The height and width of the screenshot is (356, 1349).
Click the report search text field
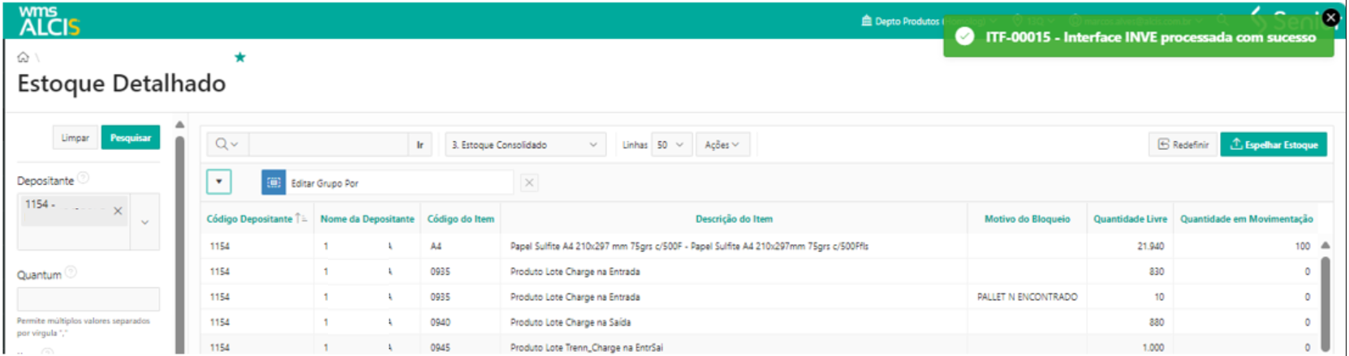tap(328, 144)
